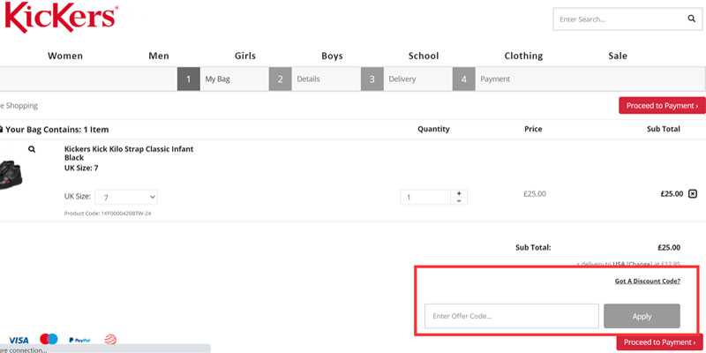Click the search magnifier icon

(x=692, y=19)
